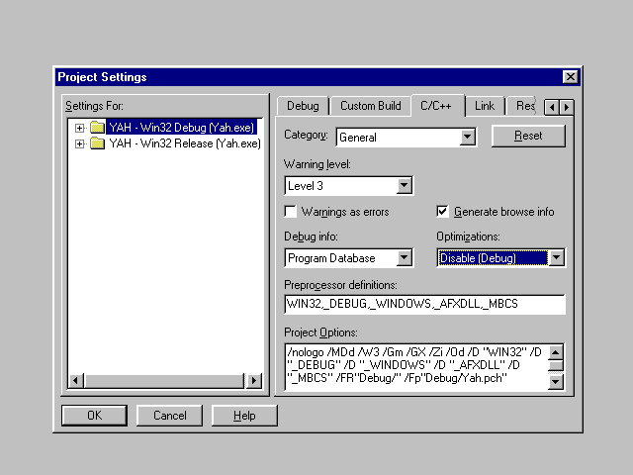Open the Warning level dropdown
The height and width of the screenshot is (475, 633).
pyautogui.click(x=404, y=185)
